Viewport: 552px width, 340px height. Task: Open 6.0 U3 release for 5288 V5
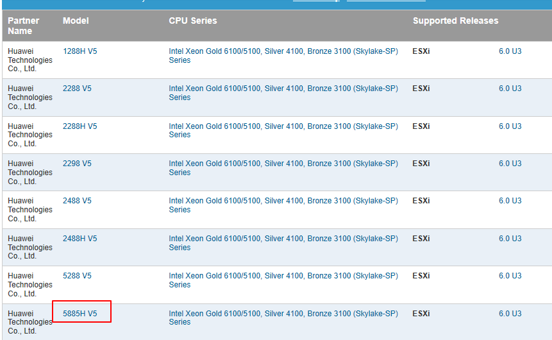click(510, 276)
